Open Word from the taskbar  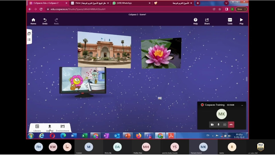point(74,136)
